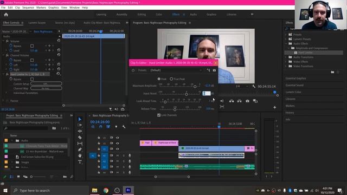Image resolution: width=347 pixels, height=195 pixels.
Task: Click the Extract button in Program monitor
Action: pos(240,101)
